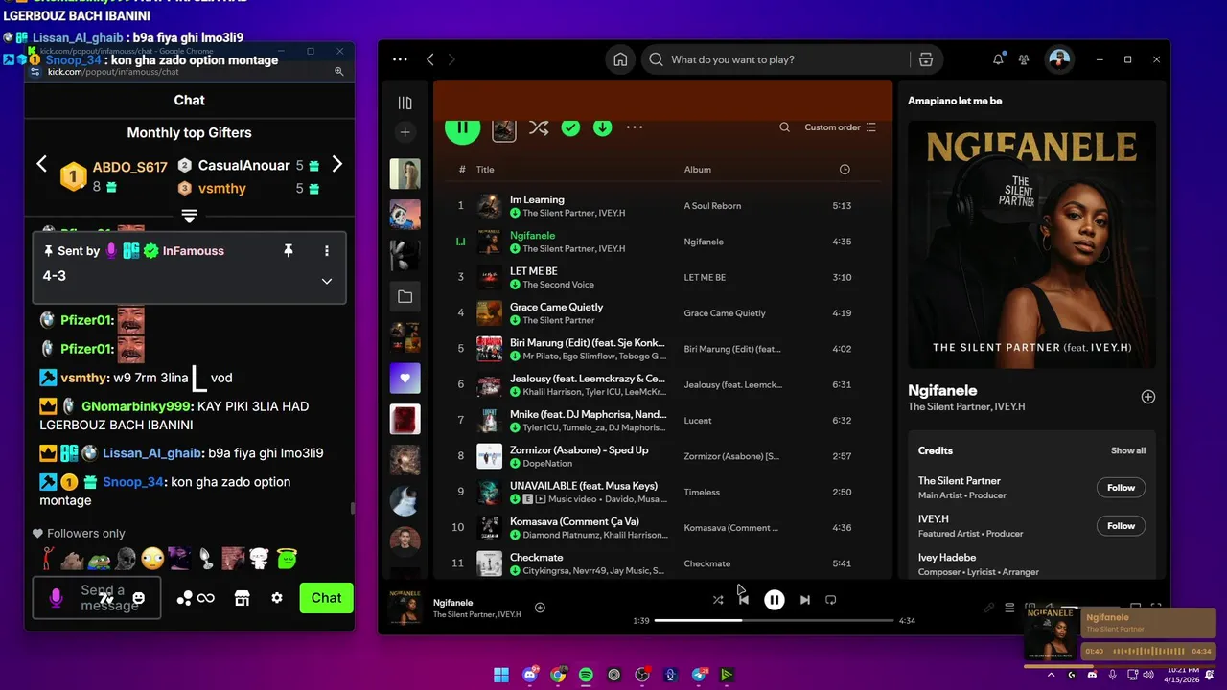1227x690 pixels.
Task: Toggle playlist download green arrow
Action: (602, 127)
